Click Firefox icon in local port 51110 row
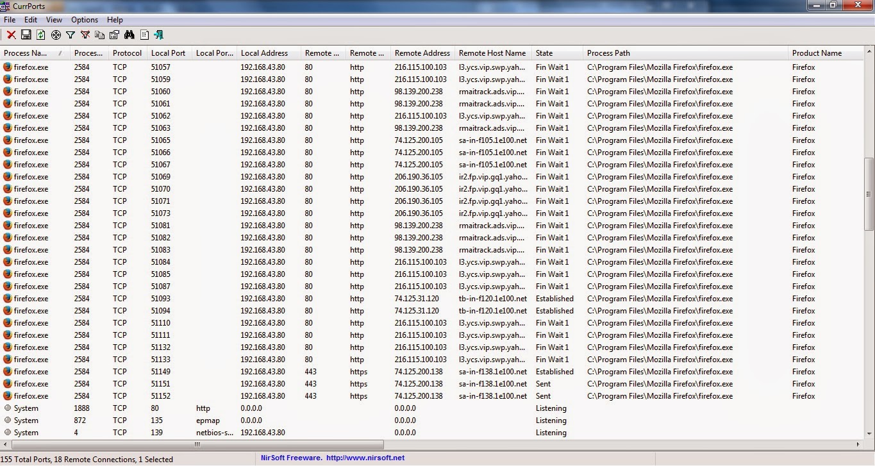 click(8, 322)
